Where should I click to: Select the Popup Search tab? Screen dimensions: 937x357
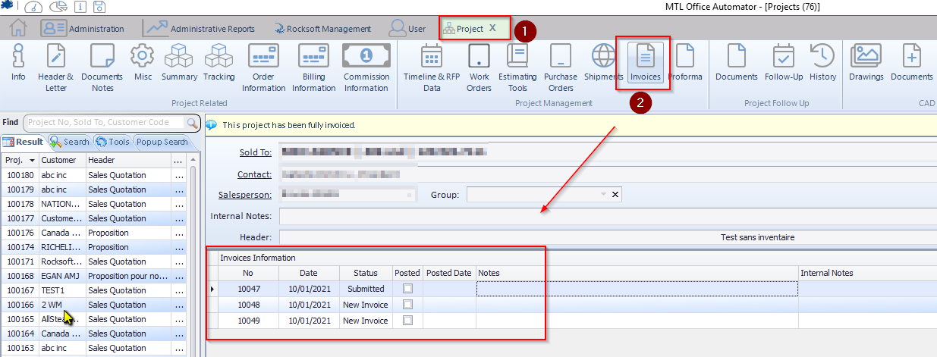click(162, 142)
